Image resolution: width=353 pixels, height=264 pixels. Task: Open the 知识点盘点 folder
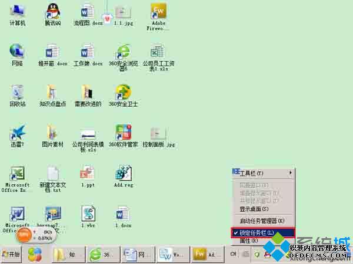(53, 92)
